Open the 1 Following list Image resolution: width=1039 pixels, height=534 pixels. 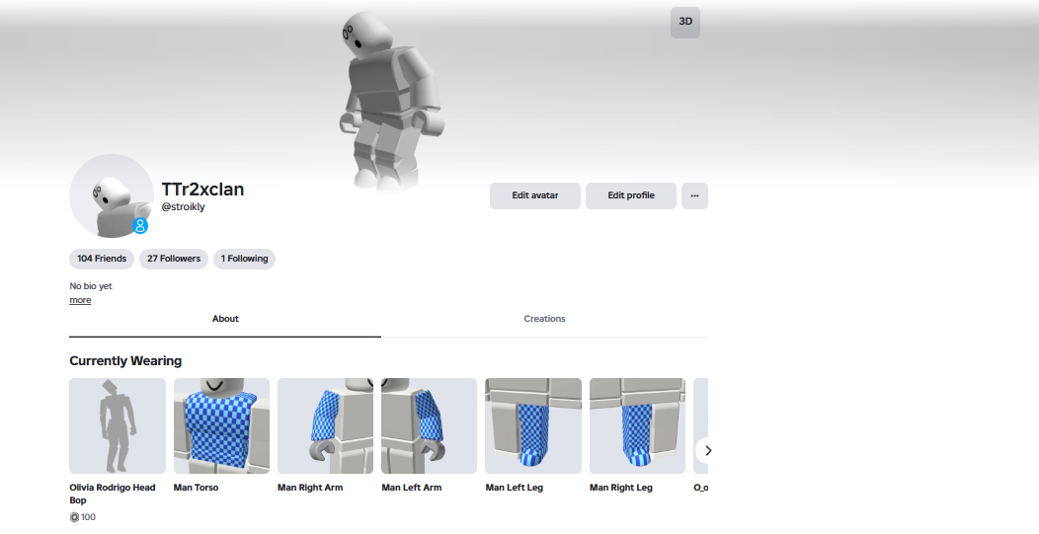click(245, 259)
